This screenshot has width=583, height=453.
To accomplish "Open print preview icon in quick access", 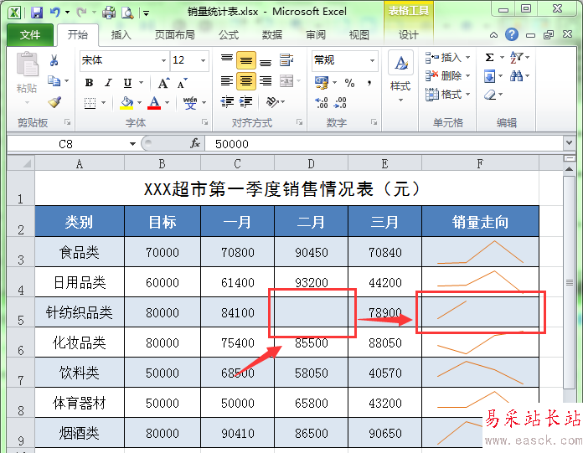I will [x=127, y=13].
